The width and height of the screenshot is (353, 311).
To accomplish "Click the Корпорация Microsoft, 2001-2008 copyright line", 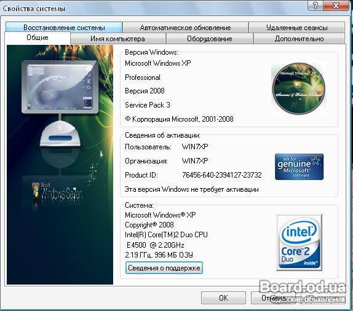I will point(179,119).
